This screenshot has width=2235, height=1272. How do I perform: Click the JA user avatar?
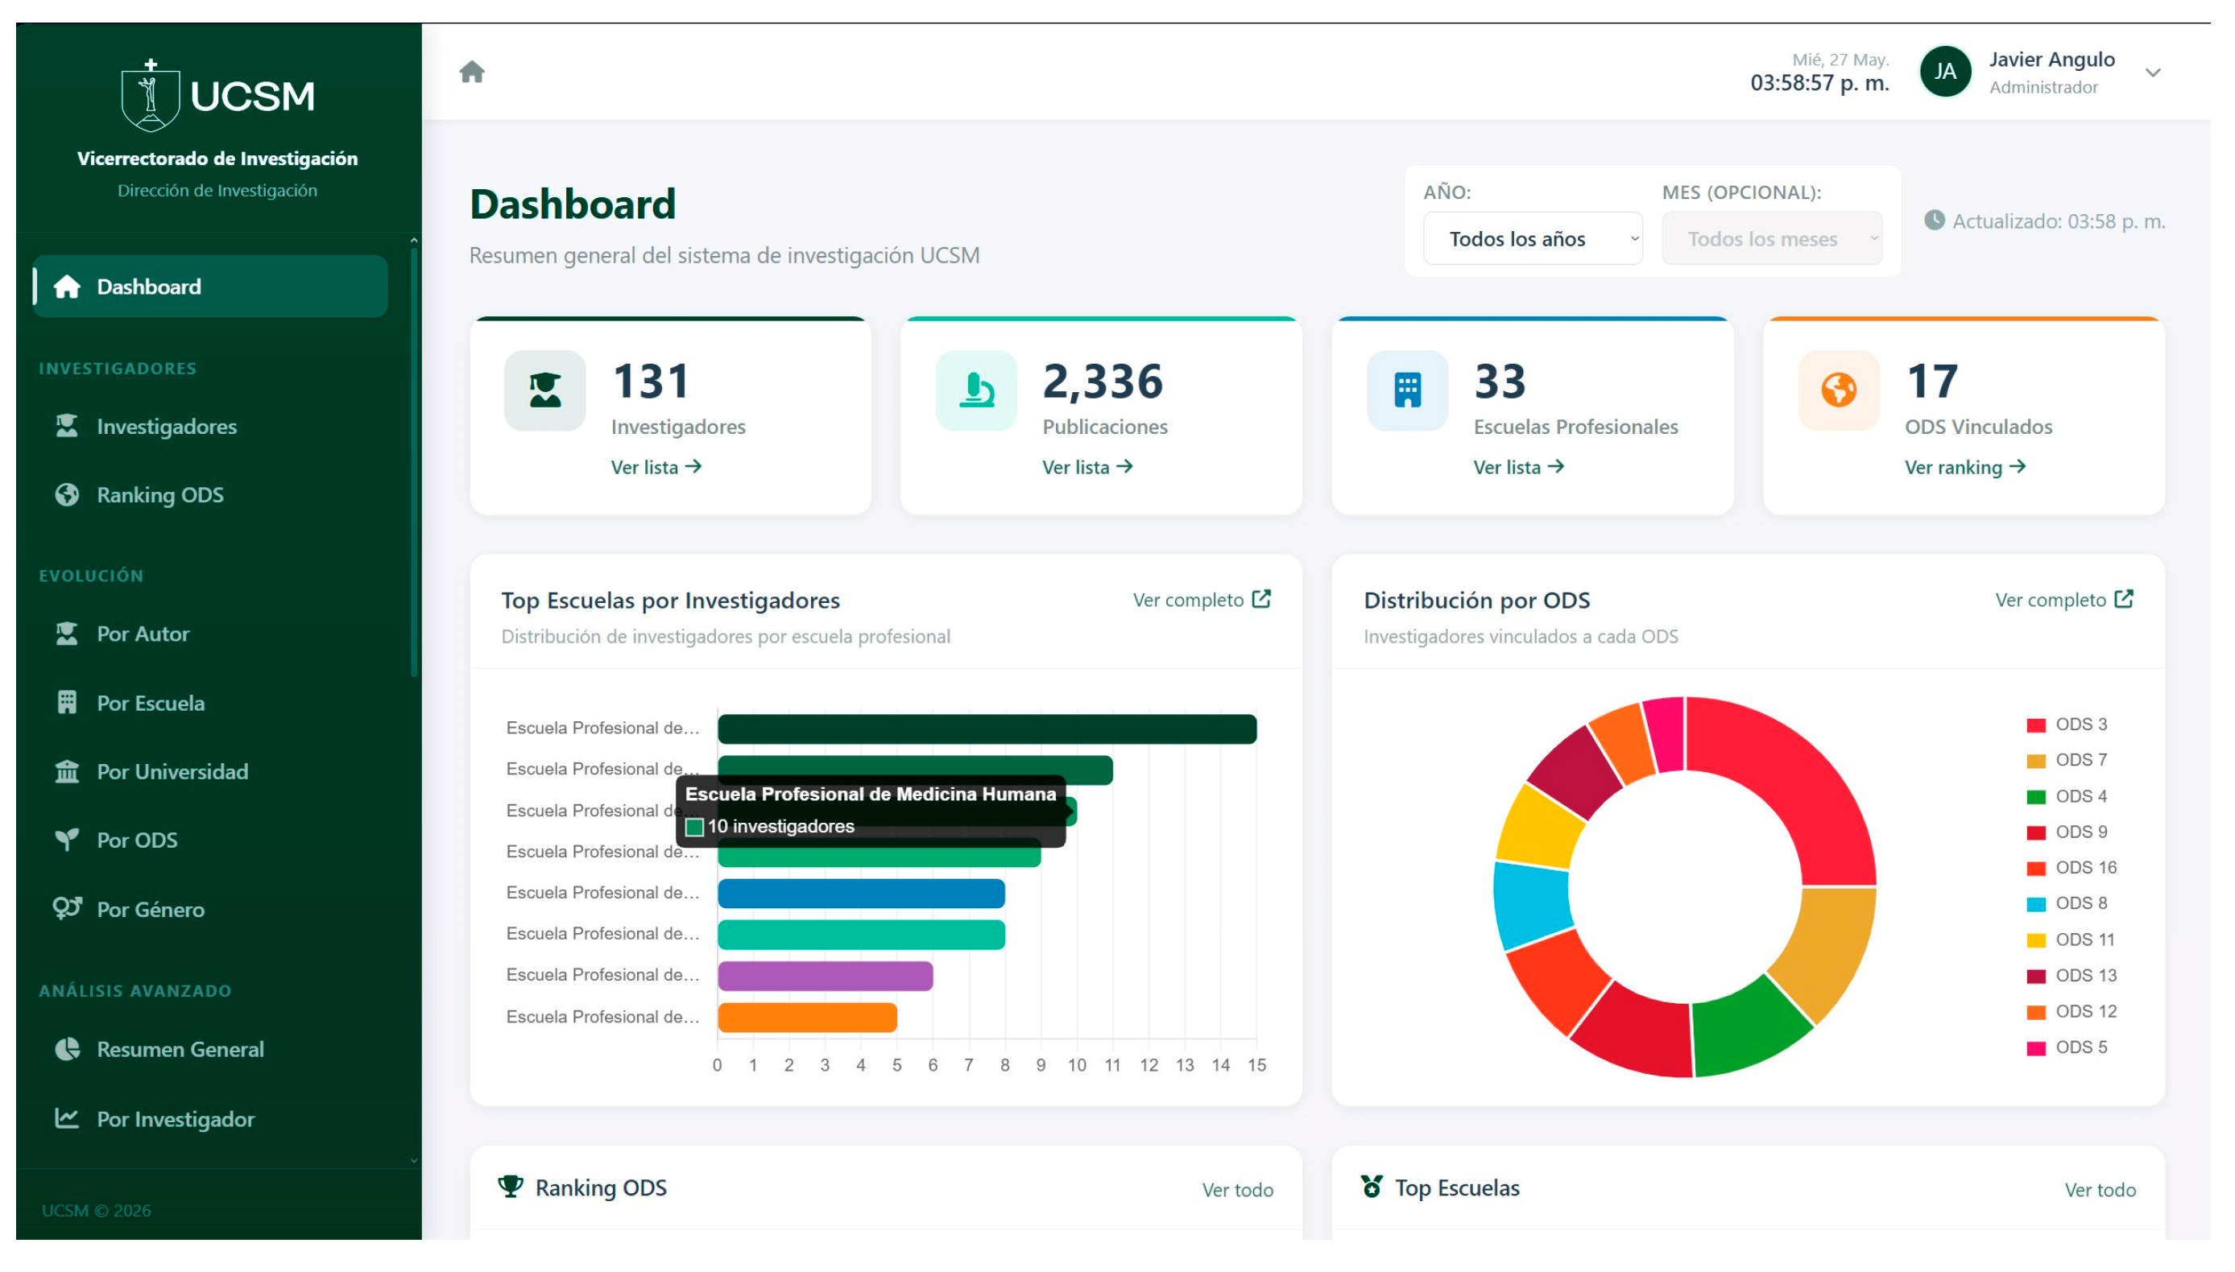1945,72
